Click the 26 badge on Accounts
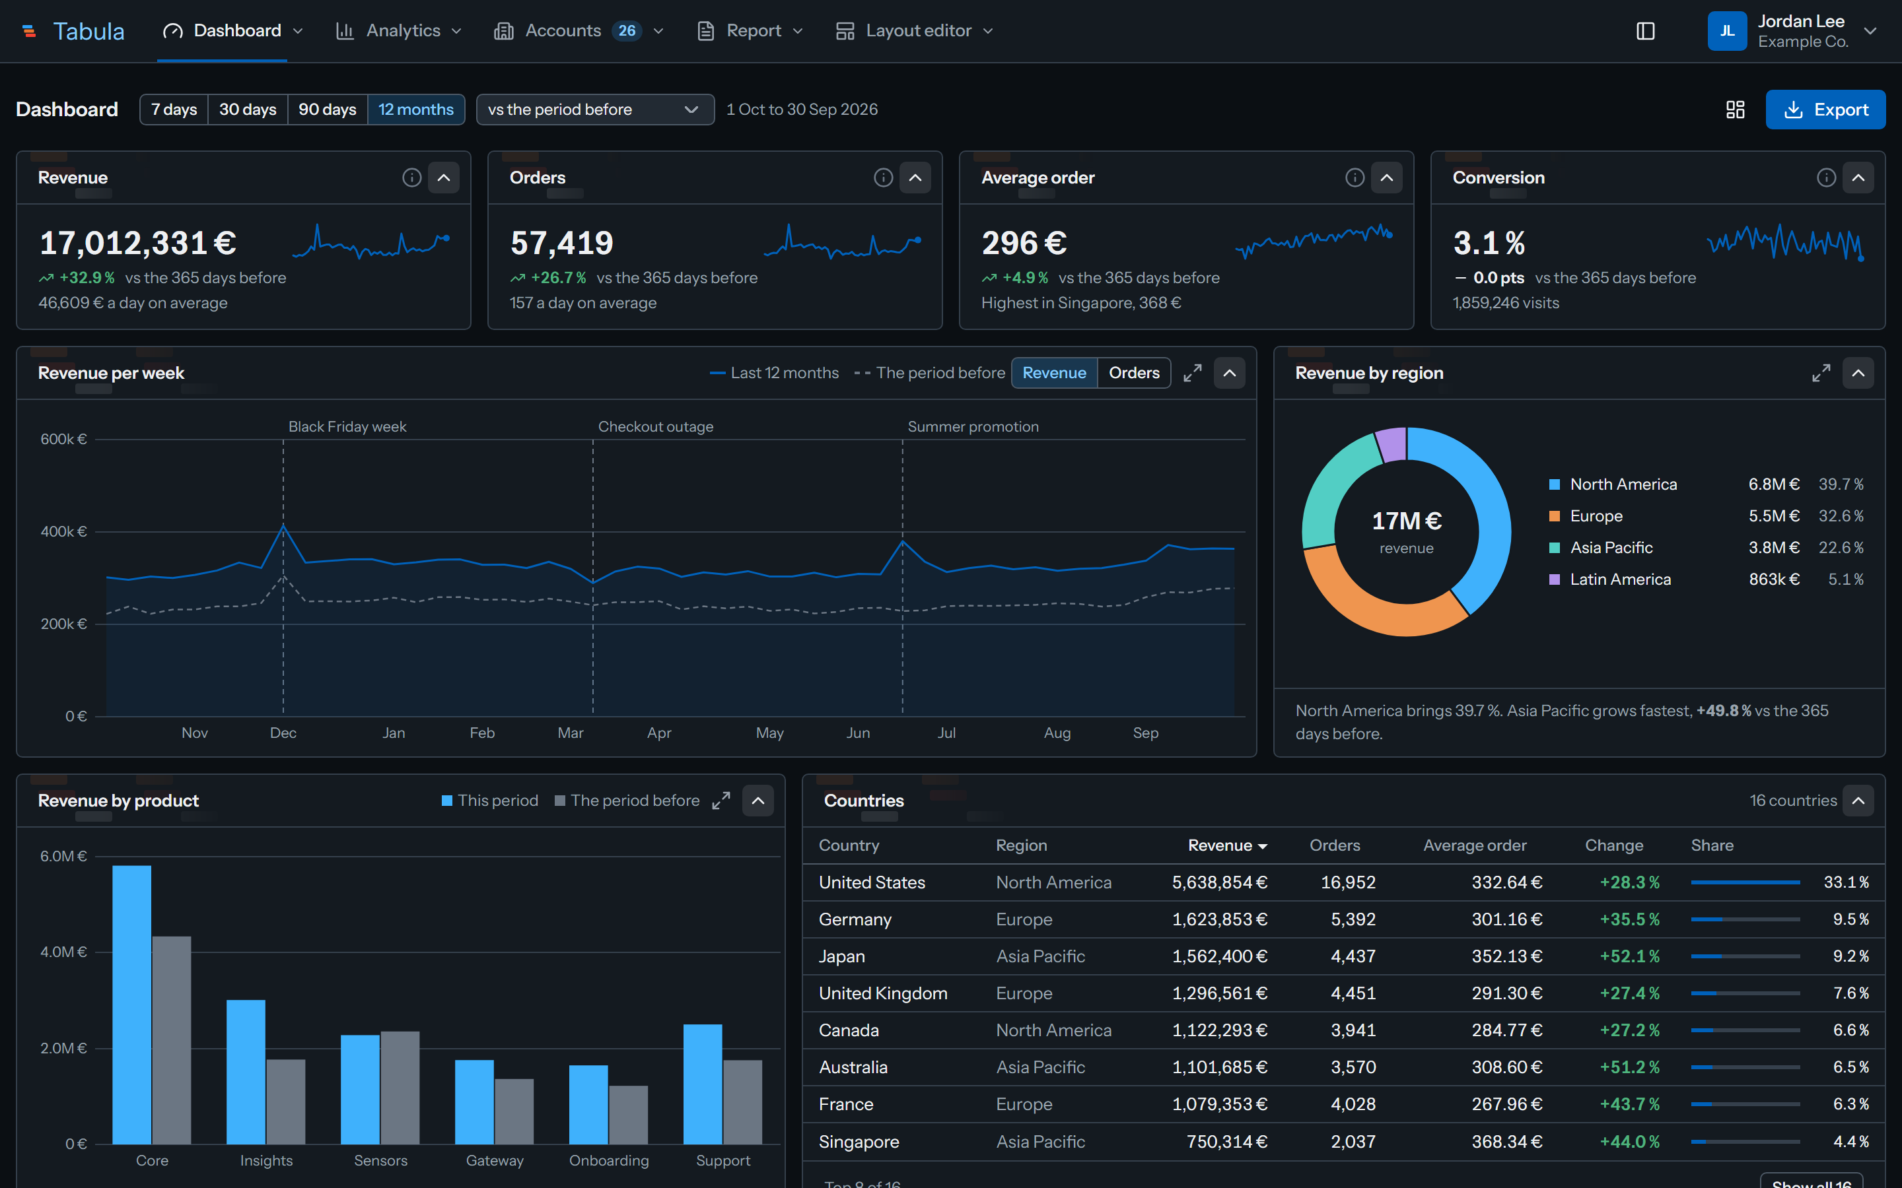This screenshot has height=1188, width=1902. point(626,30)
